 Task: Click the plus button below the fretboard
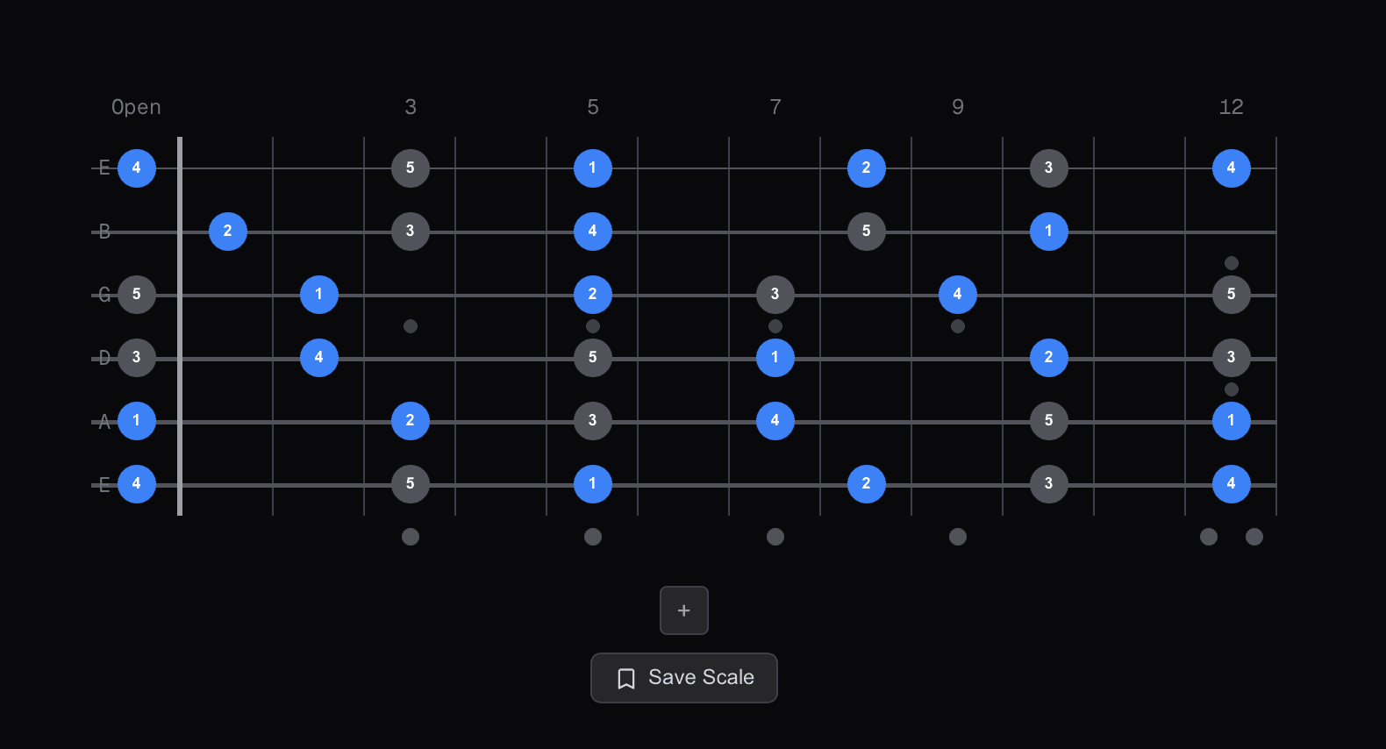coord(684,610)
